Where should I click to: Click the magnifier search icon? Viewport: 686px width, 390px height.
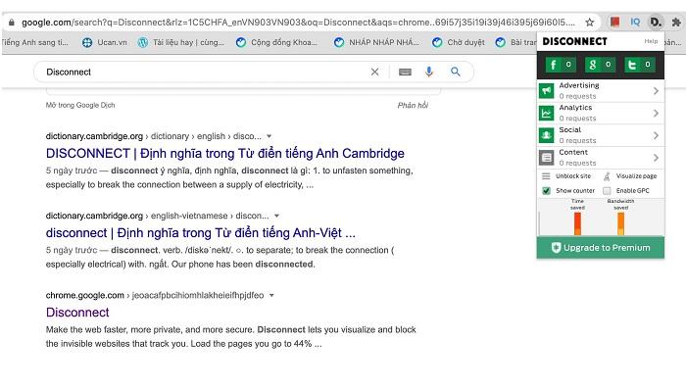tap(456, 72)
